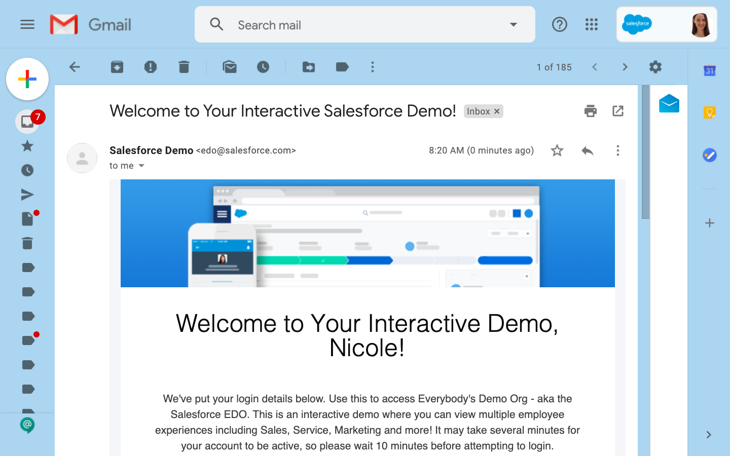The image size is (730, 456).
Task: Snooze this email
Action: coord(263,66)
